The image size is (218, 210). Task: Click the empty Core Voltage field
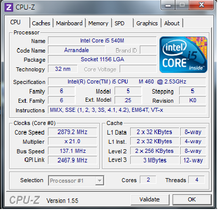[138, 69]
